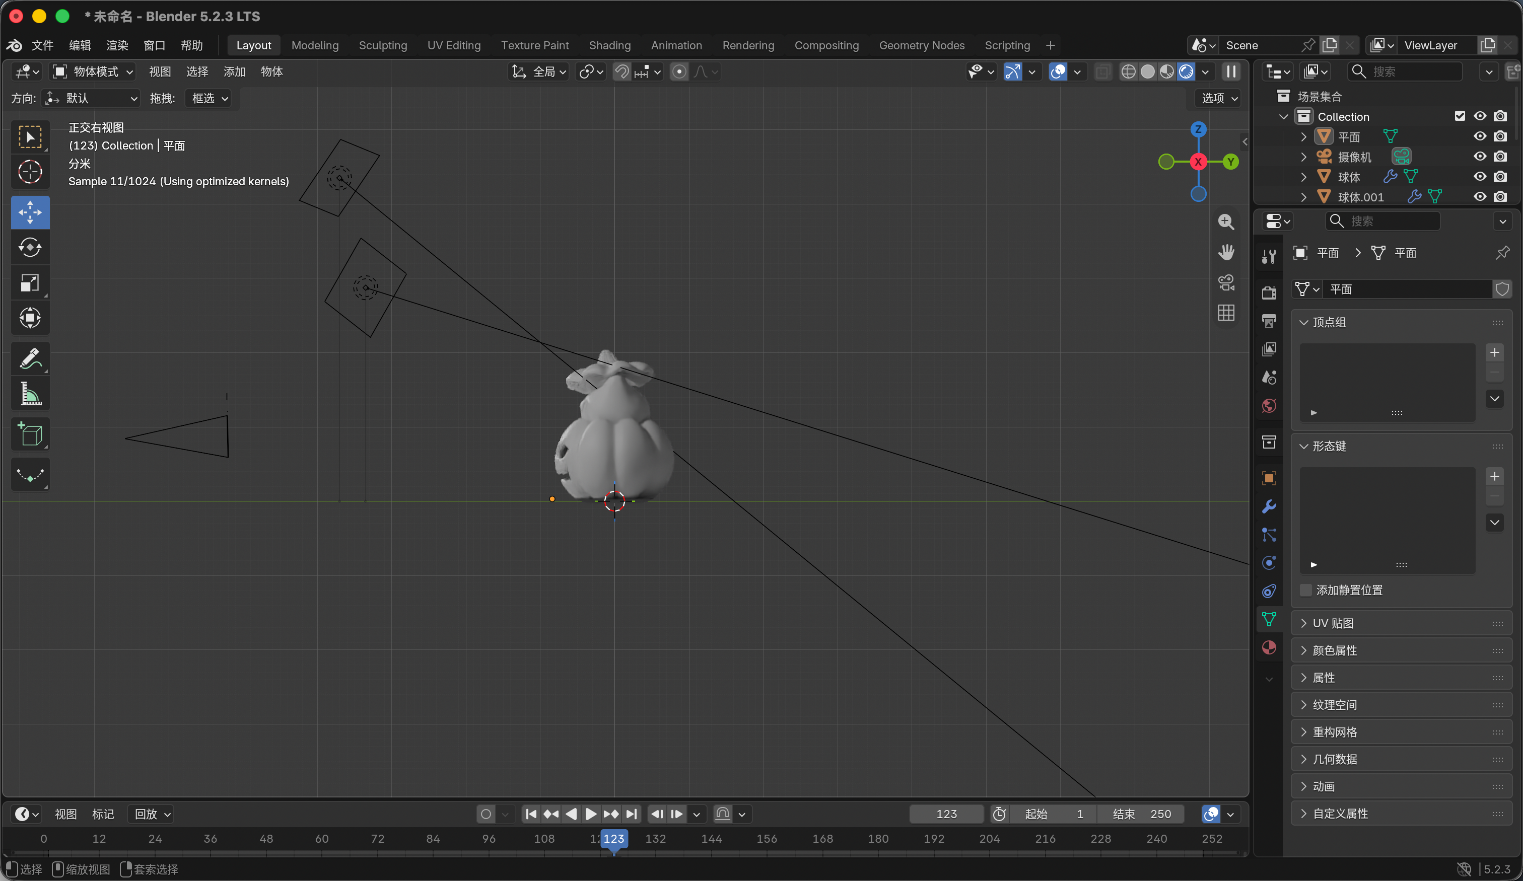Screen dimensions: 1523x881
Task: Click the viewport zoom magnifier icon
Action: pyautogui.click(x=1226, y=222)
